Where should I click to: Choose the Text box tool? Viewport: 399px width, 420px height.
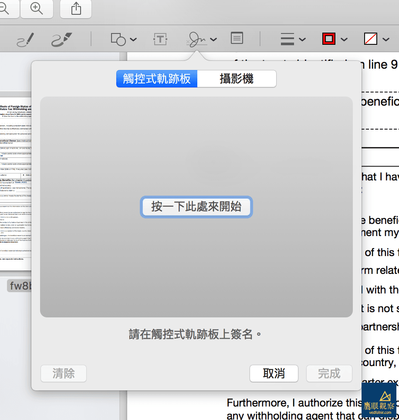click(160, 39)
